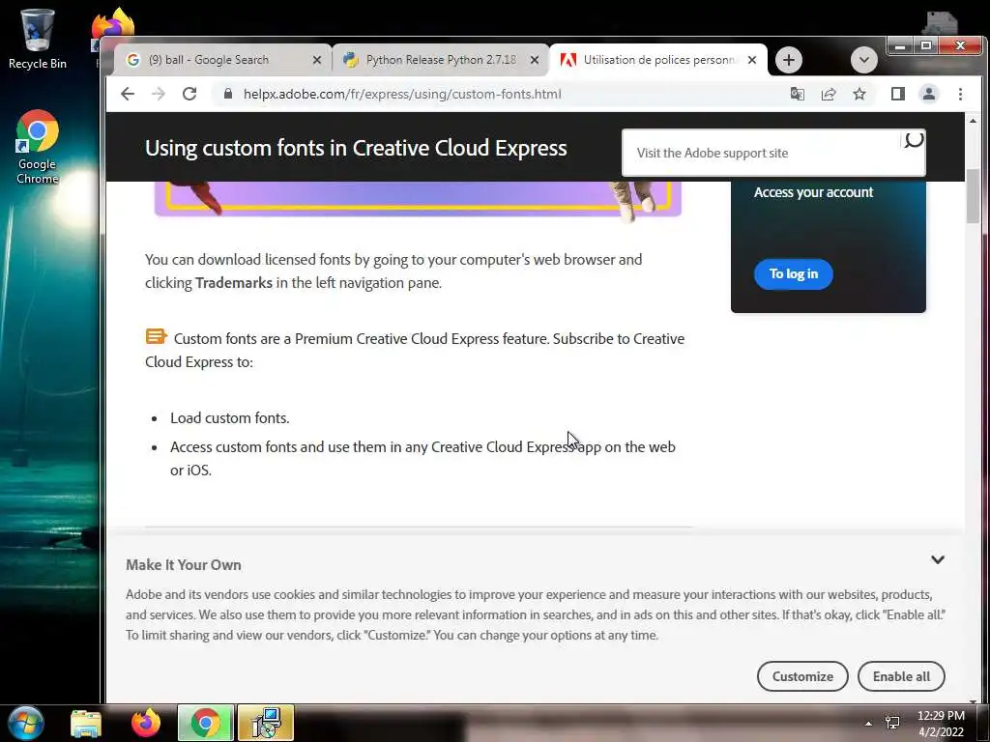Viewport: 990px width, 742px height.
Task: Go back to the previous page in Chrome
Action: point(128,94)
